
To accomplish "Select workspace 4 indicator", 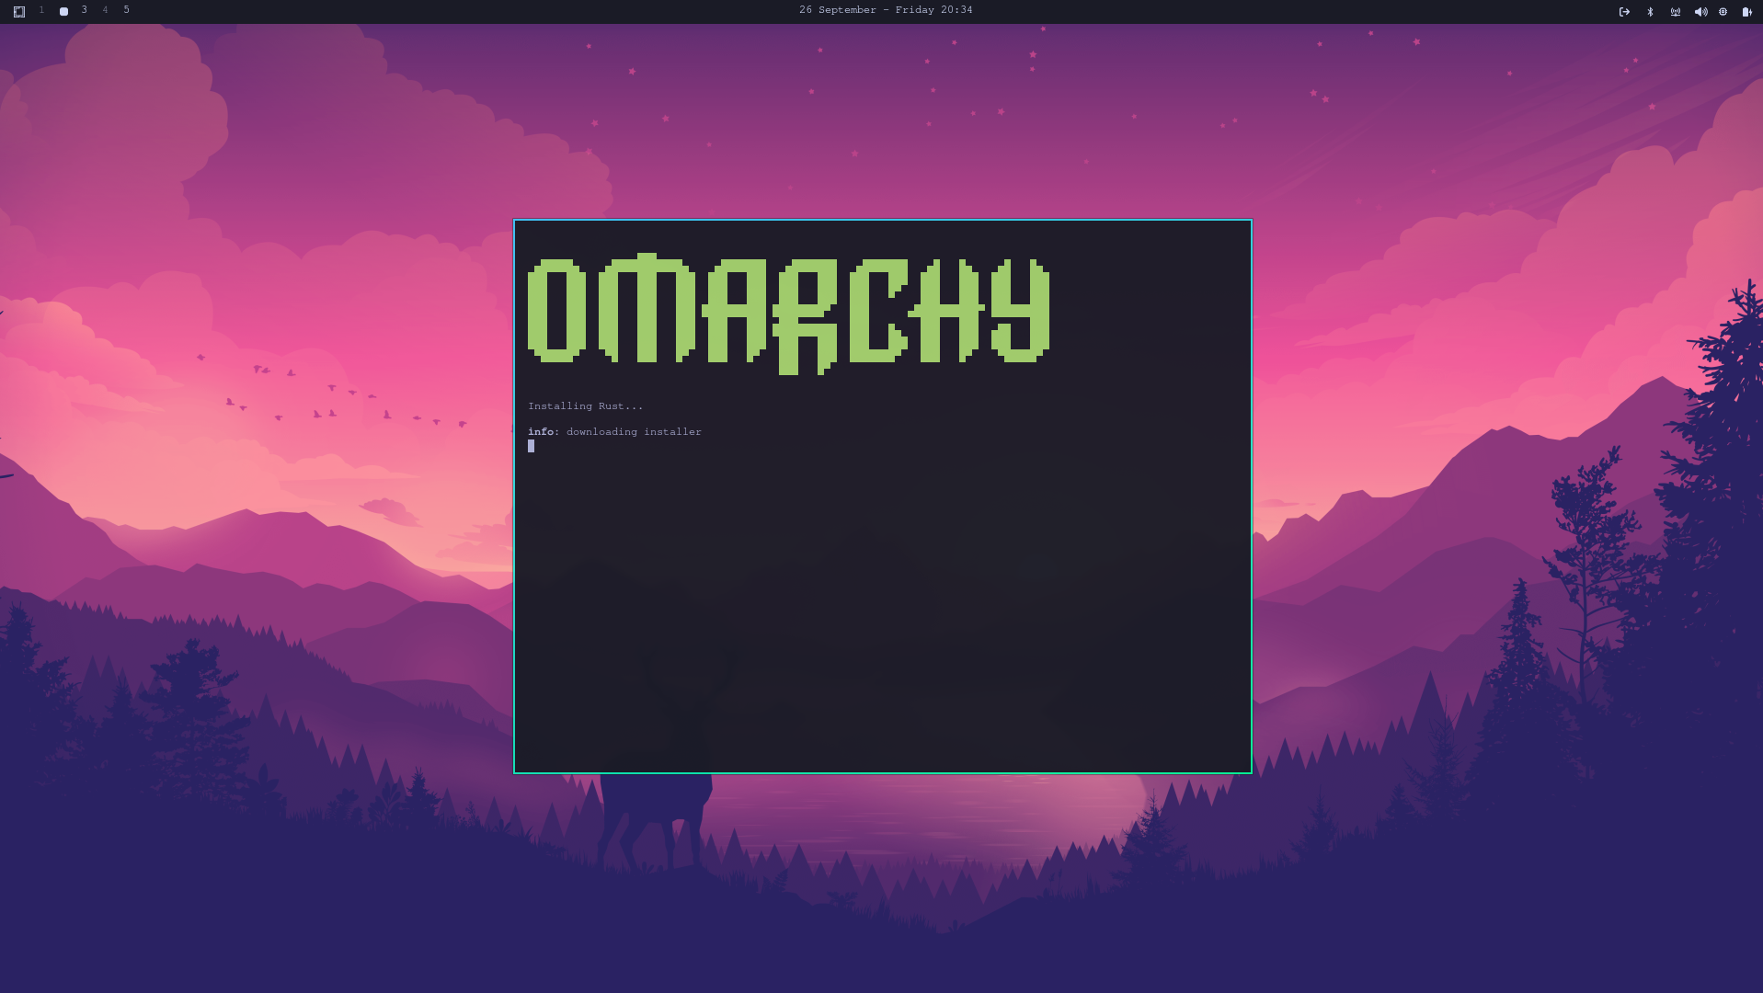I will click(x=105, y=11).
